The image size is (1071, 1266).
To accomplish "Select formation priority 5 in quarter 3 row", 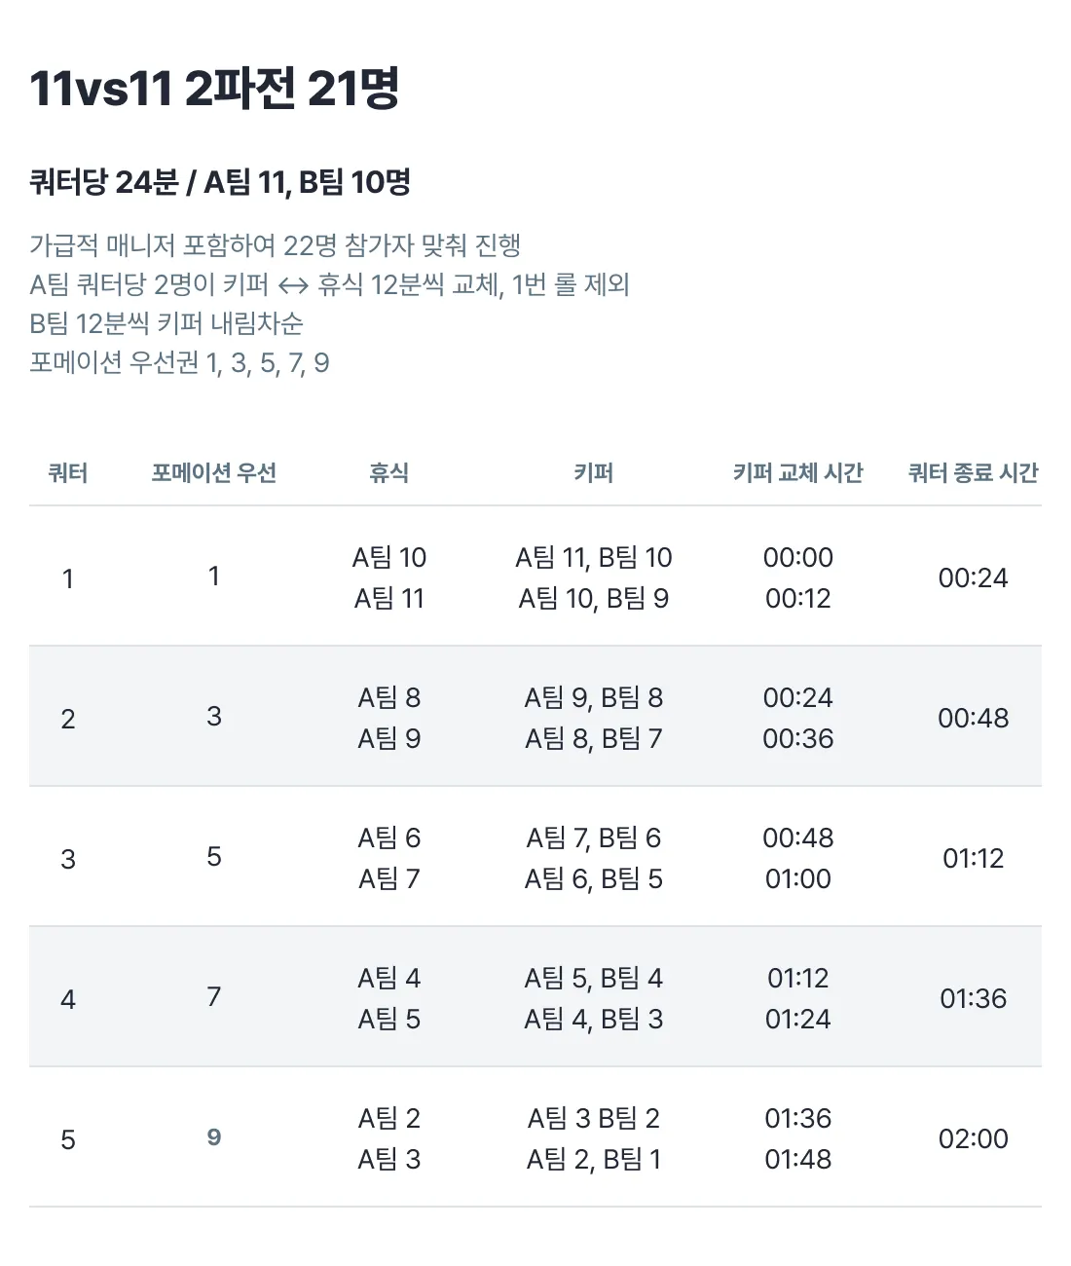I will [x=214, y=856].
